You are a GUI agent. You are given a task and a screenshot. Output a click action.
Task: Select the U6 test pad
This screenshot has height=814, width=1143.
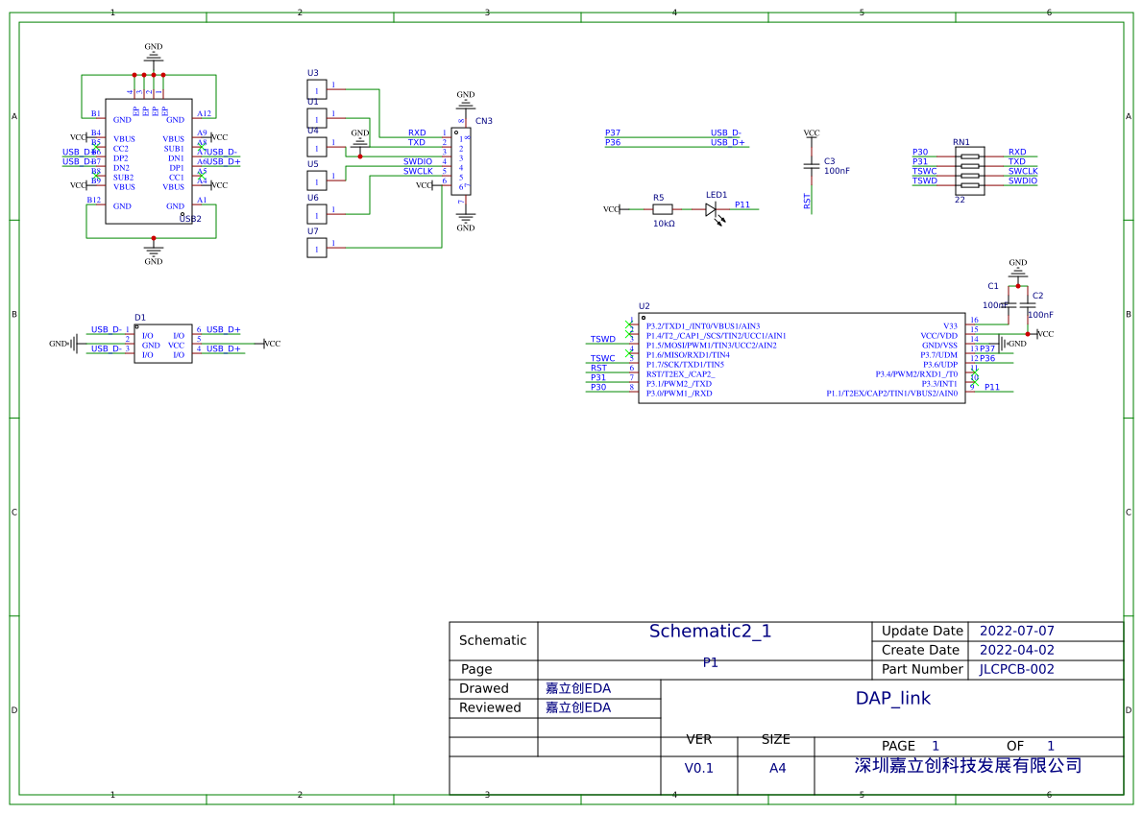click(317, 213)
